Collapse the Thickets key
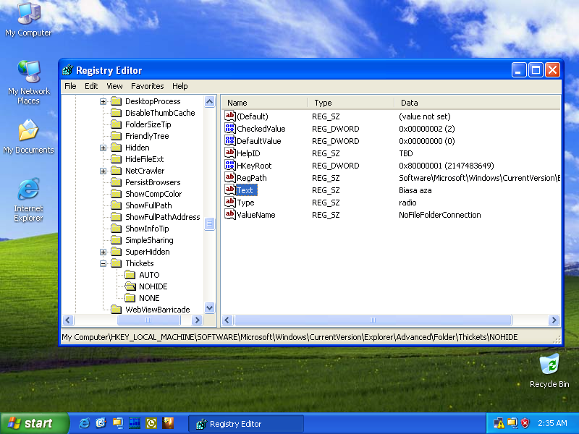This screenshot has width=579, height=434. tap(103, 263)
